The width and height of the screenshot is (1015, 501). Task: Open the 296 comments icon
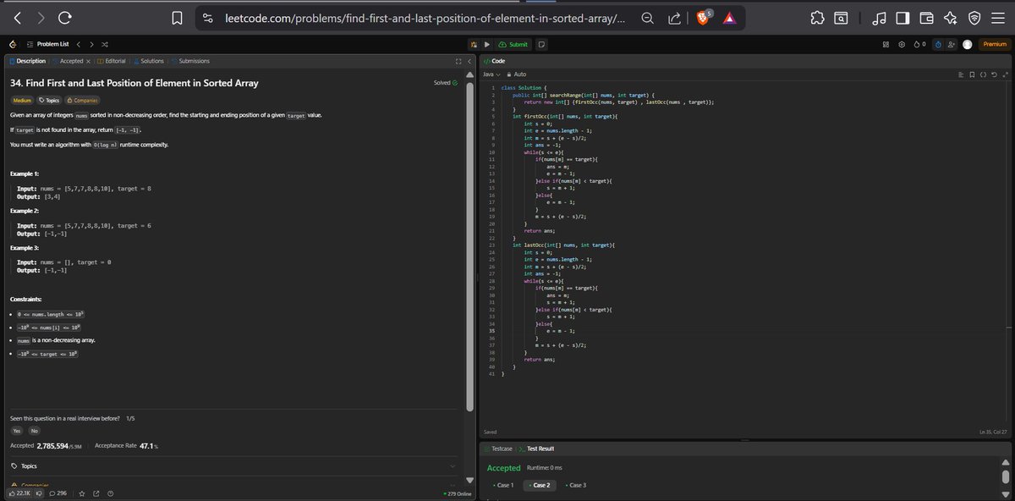58,493
